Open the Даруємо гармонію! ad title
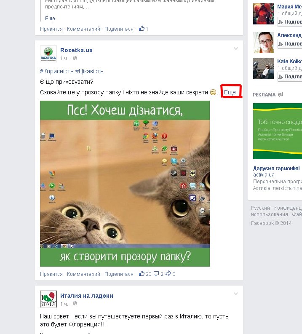This screenshot has height=334, width=302. coord(276,168)
